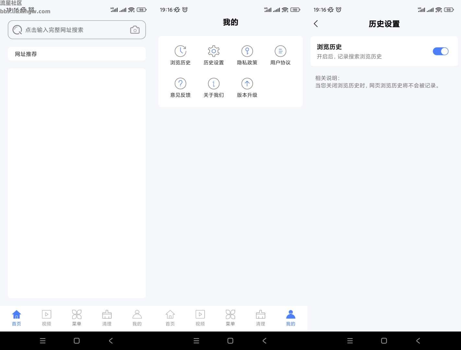The image size is (461, 350).
Task: Click battery indicator in right screen status bar
Action: pyautogui.click(x=449, y=10)
